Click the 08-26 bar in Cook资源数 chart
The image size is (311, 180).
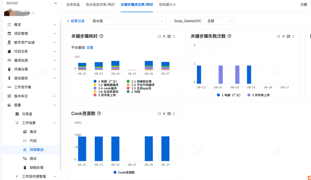pyautogui.click(x=149, y=149)
